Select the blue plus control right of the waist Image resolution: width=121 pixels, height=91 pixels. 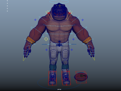pos(73,39)
